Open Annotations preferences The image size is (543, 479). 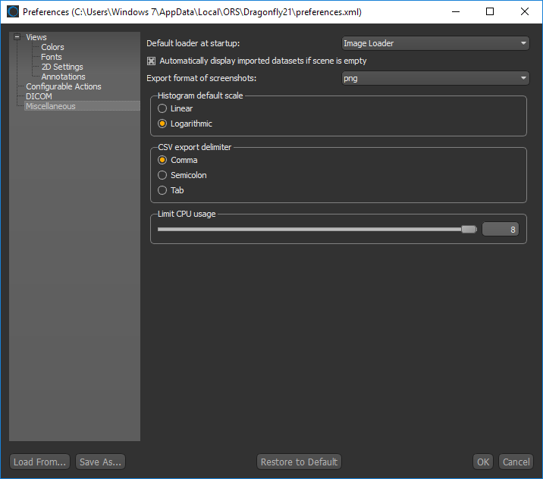pyautogui.click(x=63, y=77)
